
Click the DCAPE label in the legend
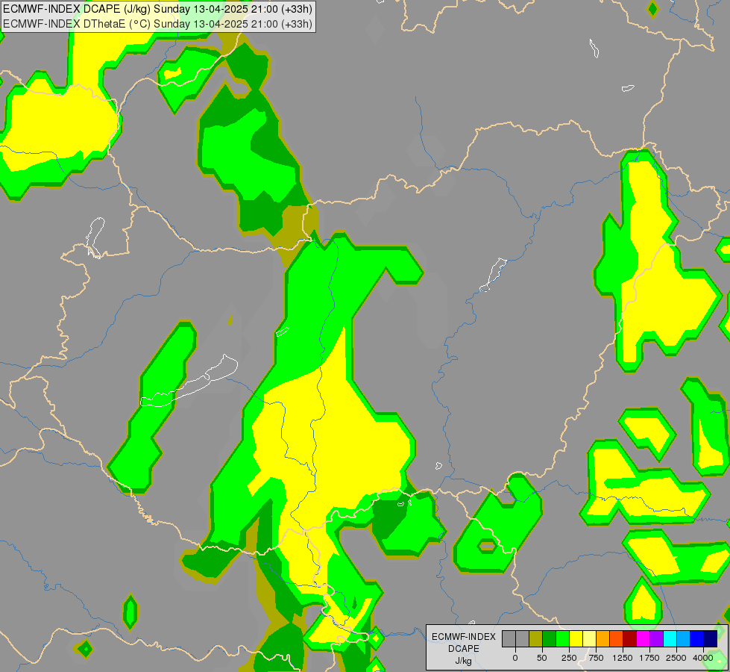[x=464, y=649]
